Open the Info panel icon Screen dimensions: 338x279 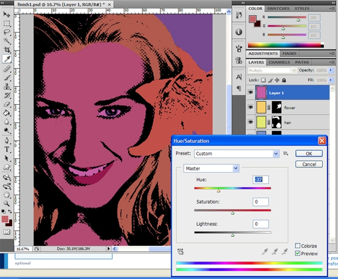pos(239,32)
